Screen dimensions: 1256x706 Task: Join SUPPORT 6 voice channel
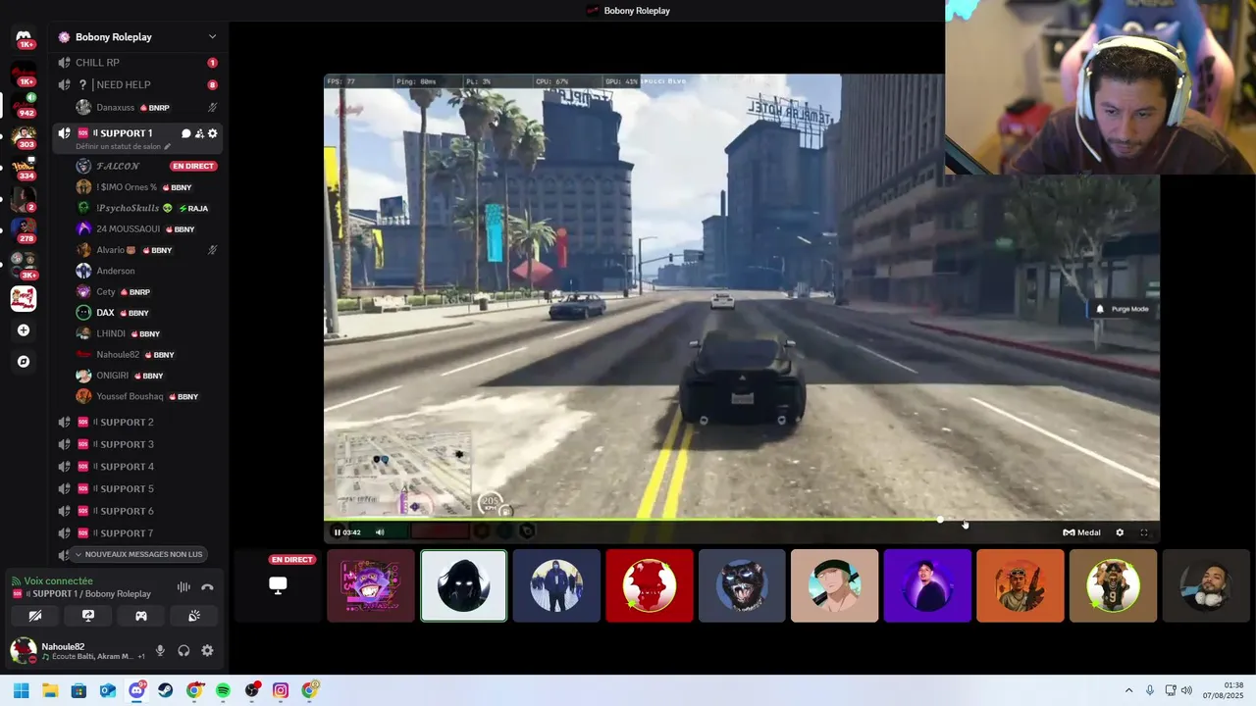pos(137,511)
